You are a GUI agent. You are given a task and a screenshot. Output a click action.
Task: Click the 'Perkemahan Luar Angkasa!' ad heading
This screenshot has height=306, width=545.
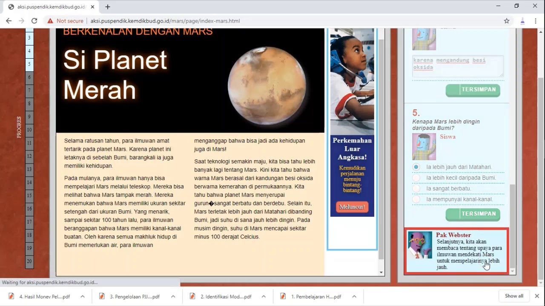pos(352,149)
